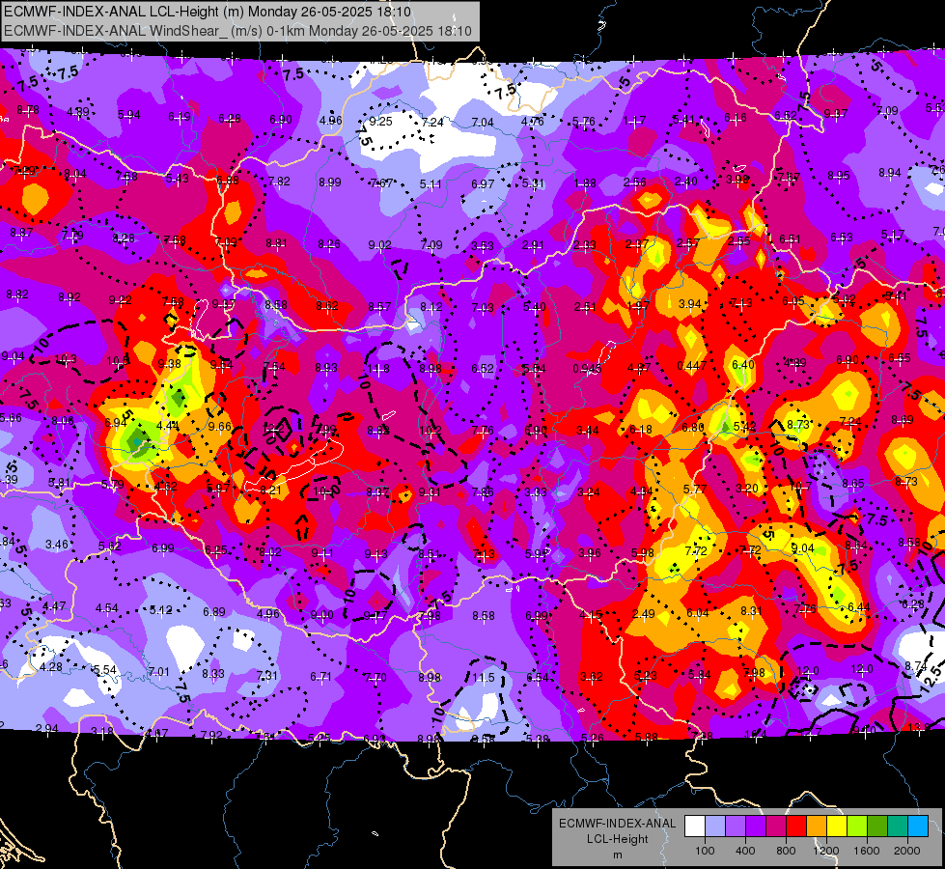Click the deep purple legend swatch
Viewport: 945px width, 869px height.
(x=756, y=827)
